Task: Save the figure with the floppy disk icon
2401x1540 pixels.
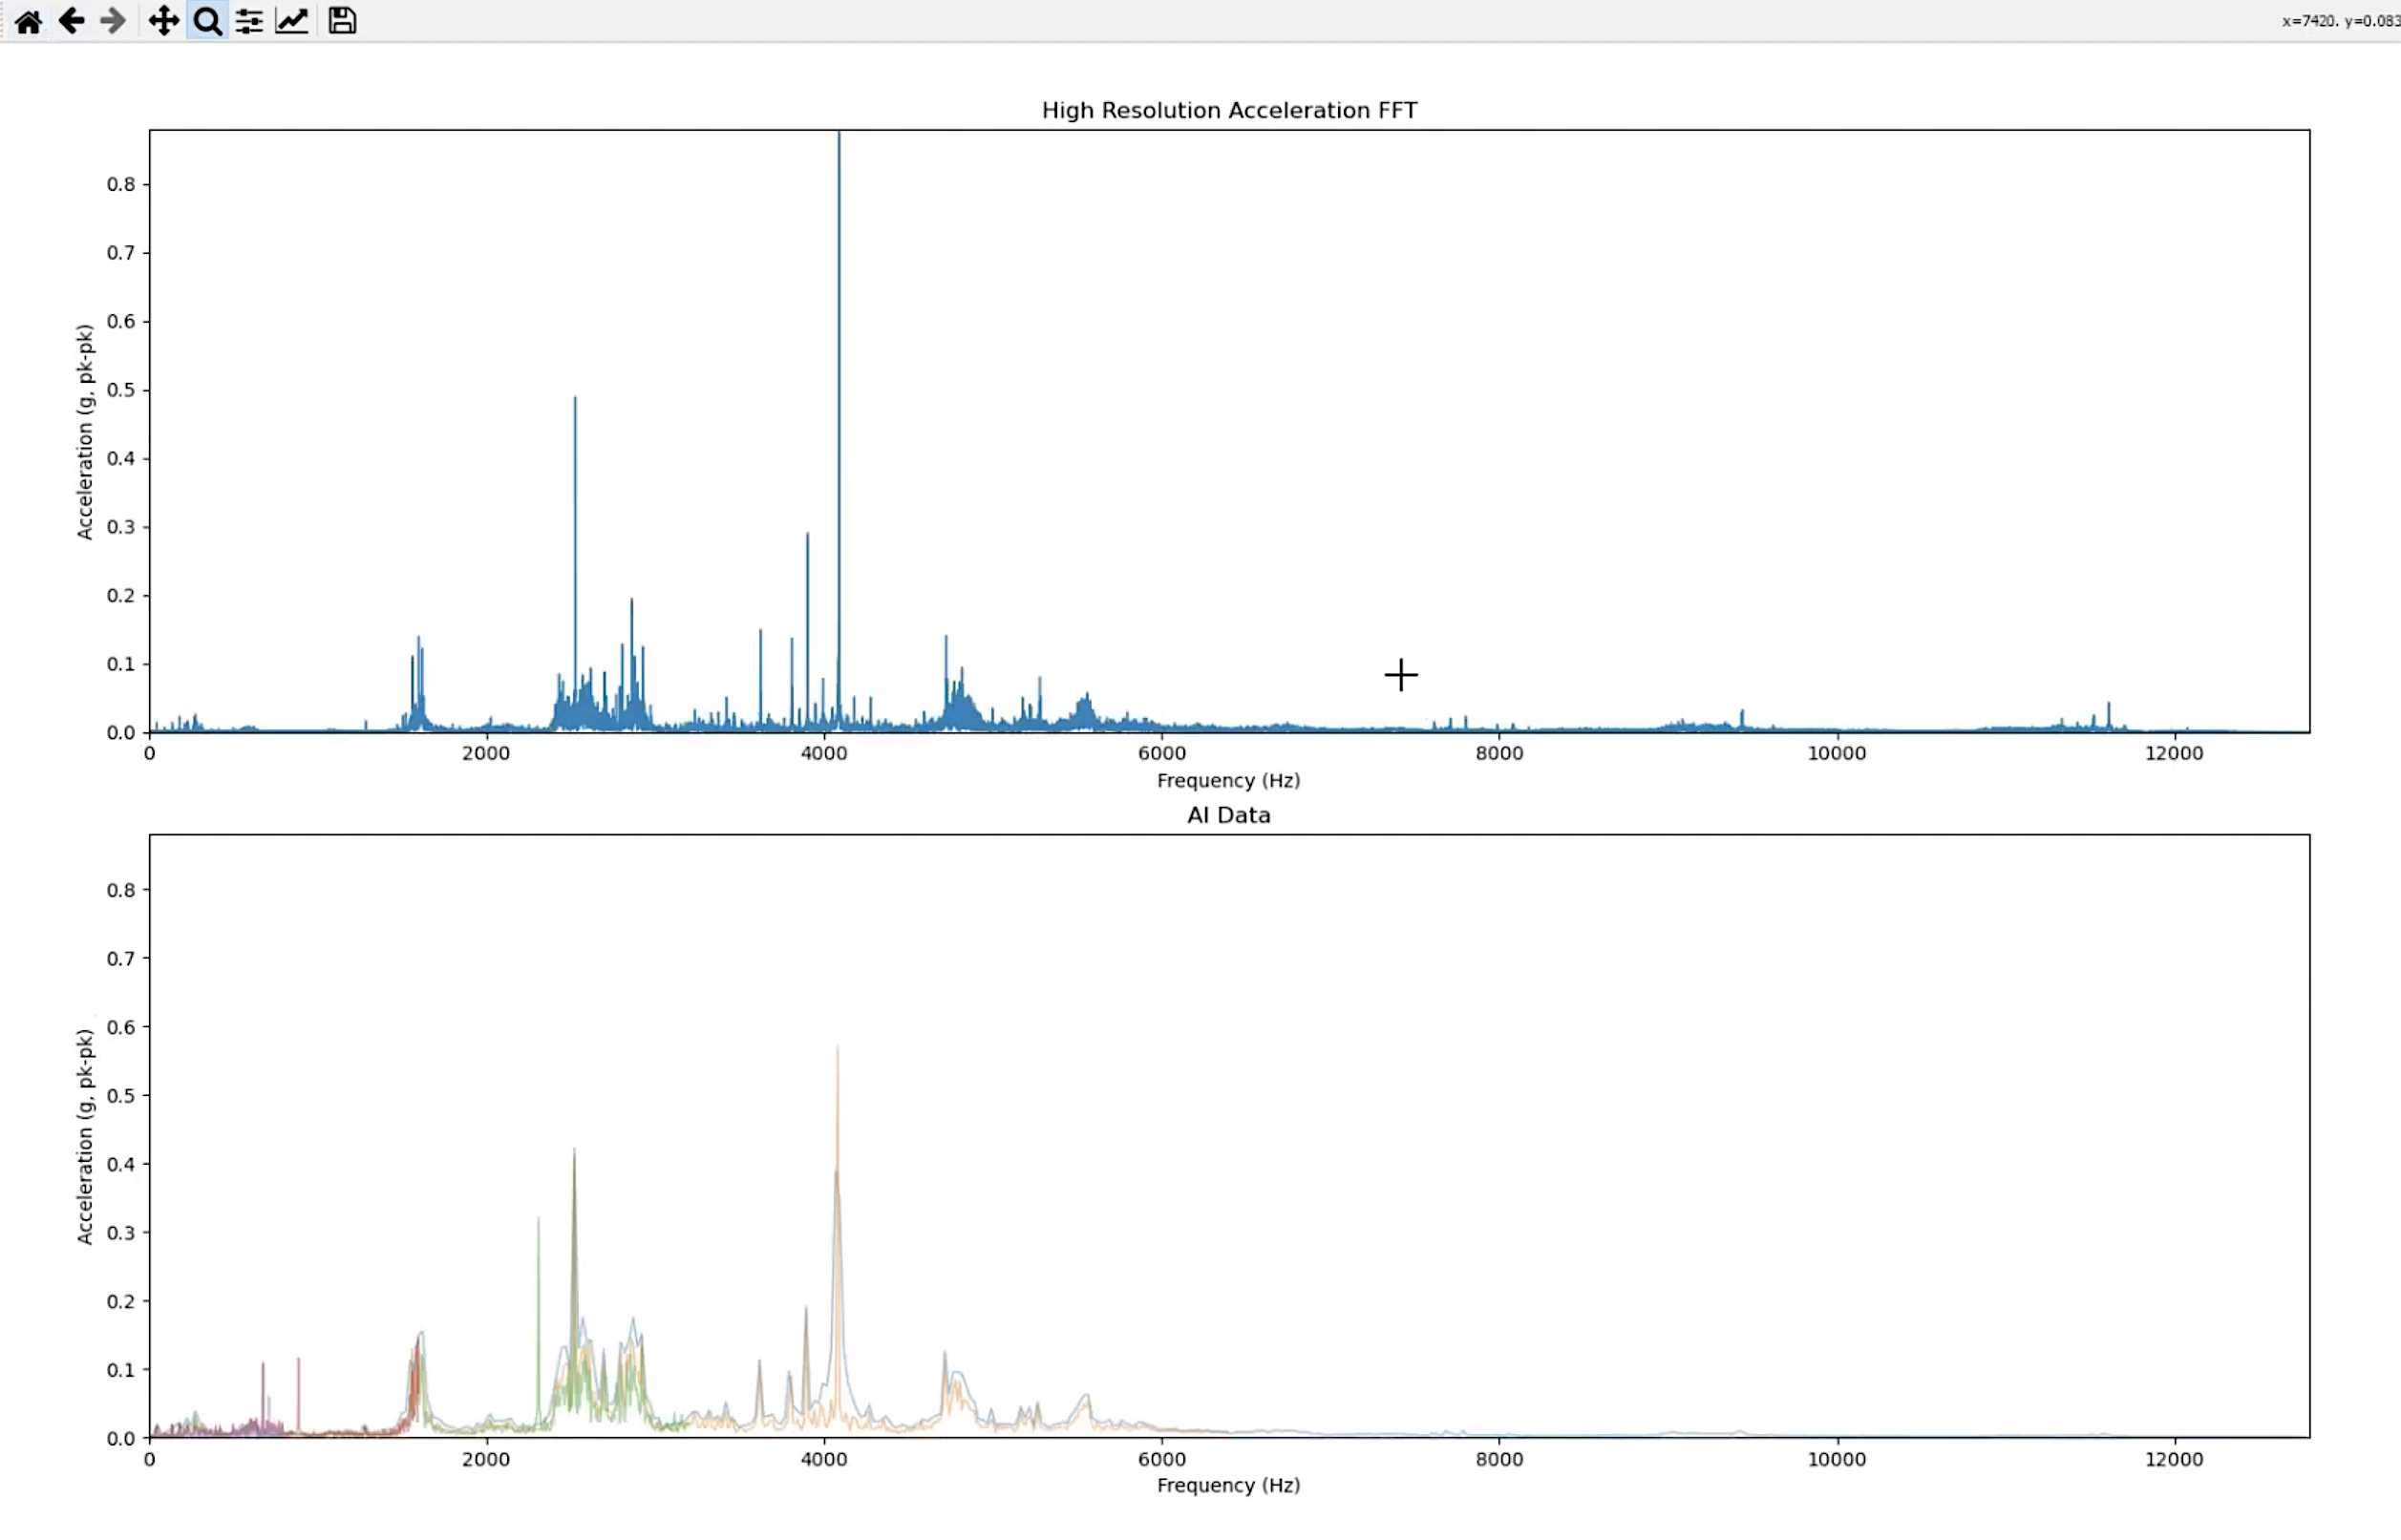Action: coord(342,21)
